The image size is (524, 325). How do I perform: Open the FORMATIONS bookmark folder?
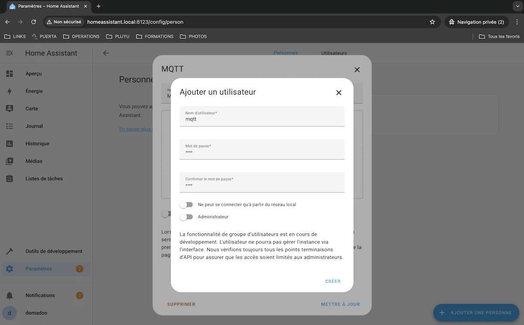[155, 36]
